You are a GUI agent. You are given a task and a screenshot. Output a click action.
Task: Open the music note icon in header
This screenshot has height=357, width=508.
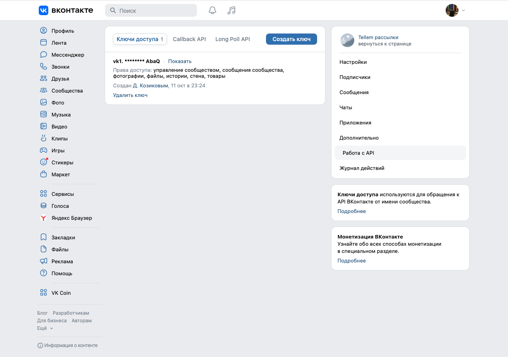click(231, 10)
